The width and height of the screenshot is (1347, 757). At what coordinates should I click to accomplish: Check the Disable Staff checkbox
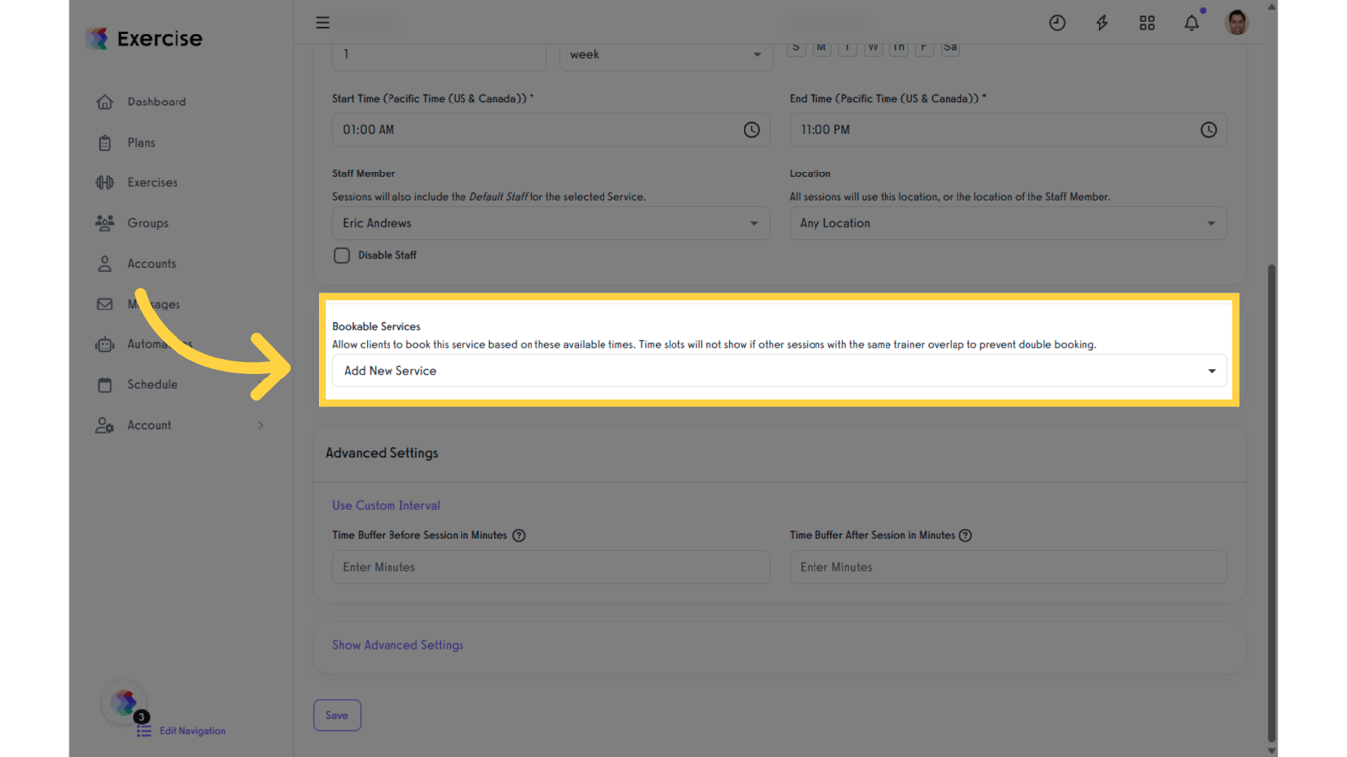341,255
